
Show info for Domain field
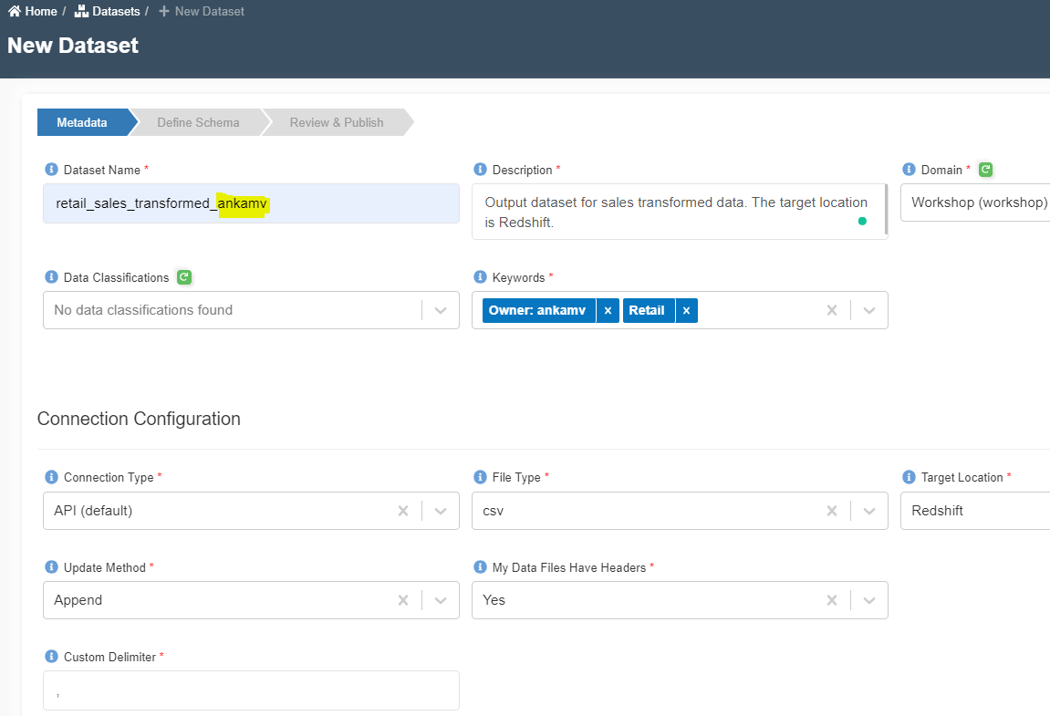[909, 170]
